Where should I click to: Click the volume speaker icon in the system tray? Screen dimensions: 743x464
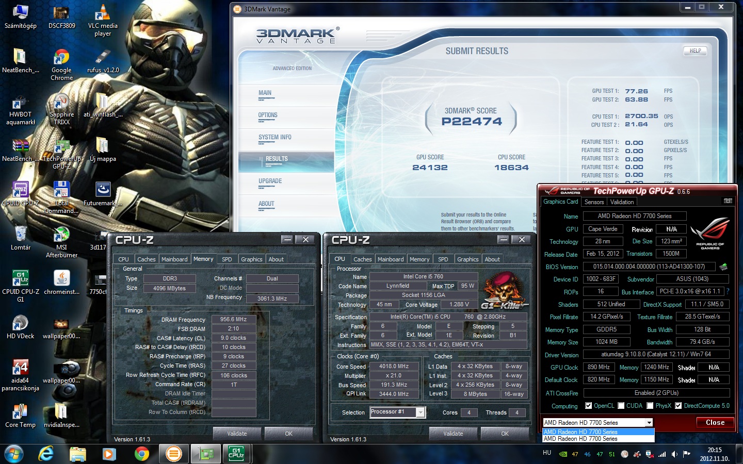(674, 454)
